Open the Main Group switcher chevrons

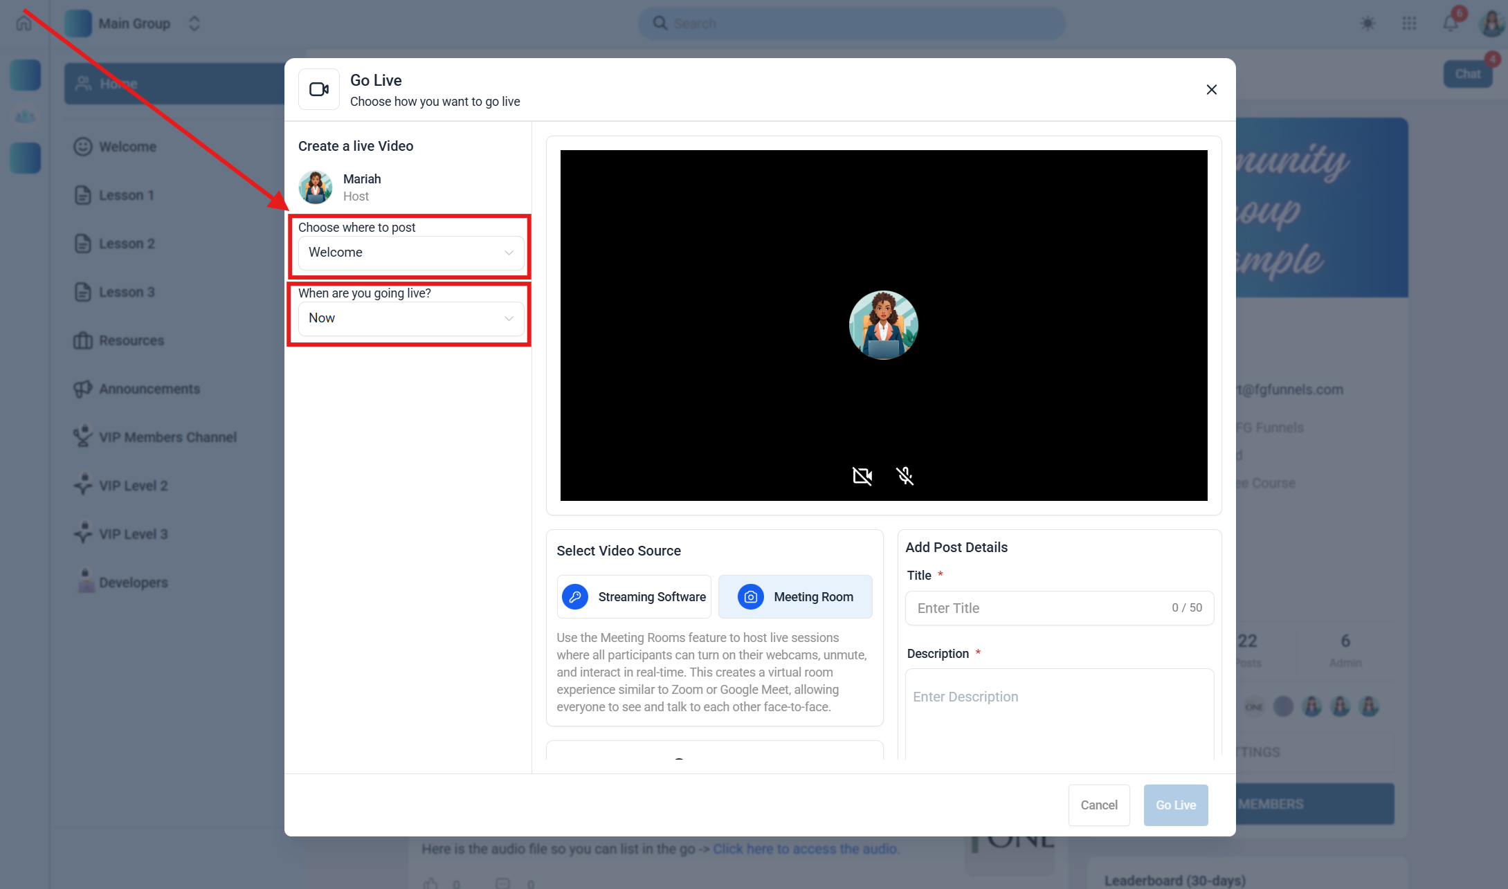(x=194, y=24)
